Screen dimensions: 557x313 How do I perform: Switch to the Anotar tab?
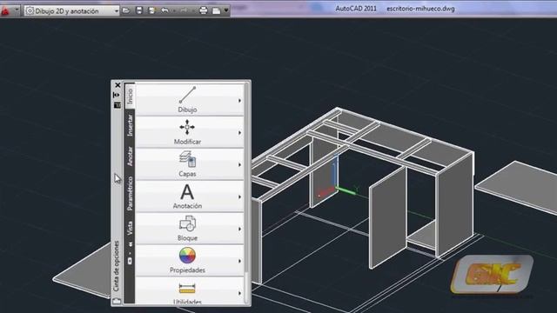[x=130, y=156]
